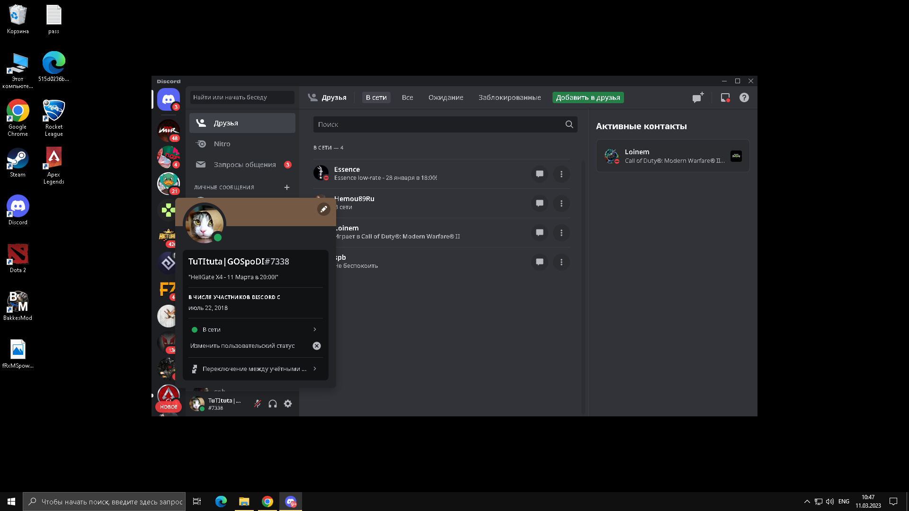Switch to the 'Ожидание' tab
This screenshot has height=511, width=909.
coord(446,97)
